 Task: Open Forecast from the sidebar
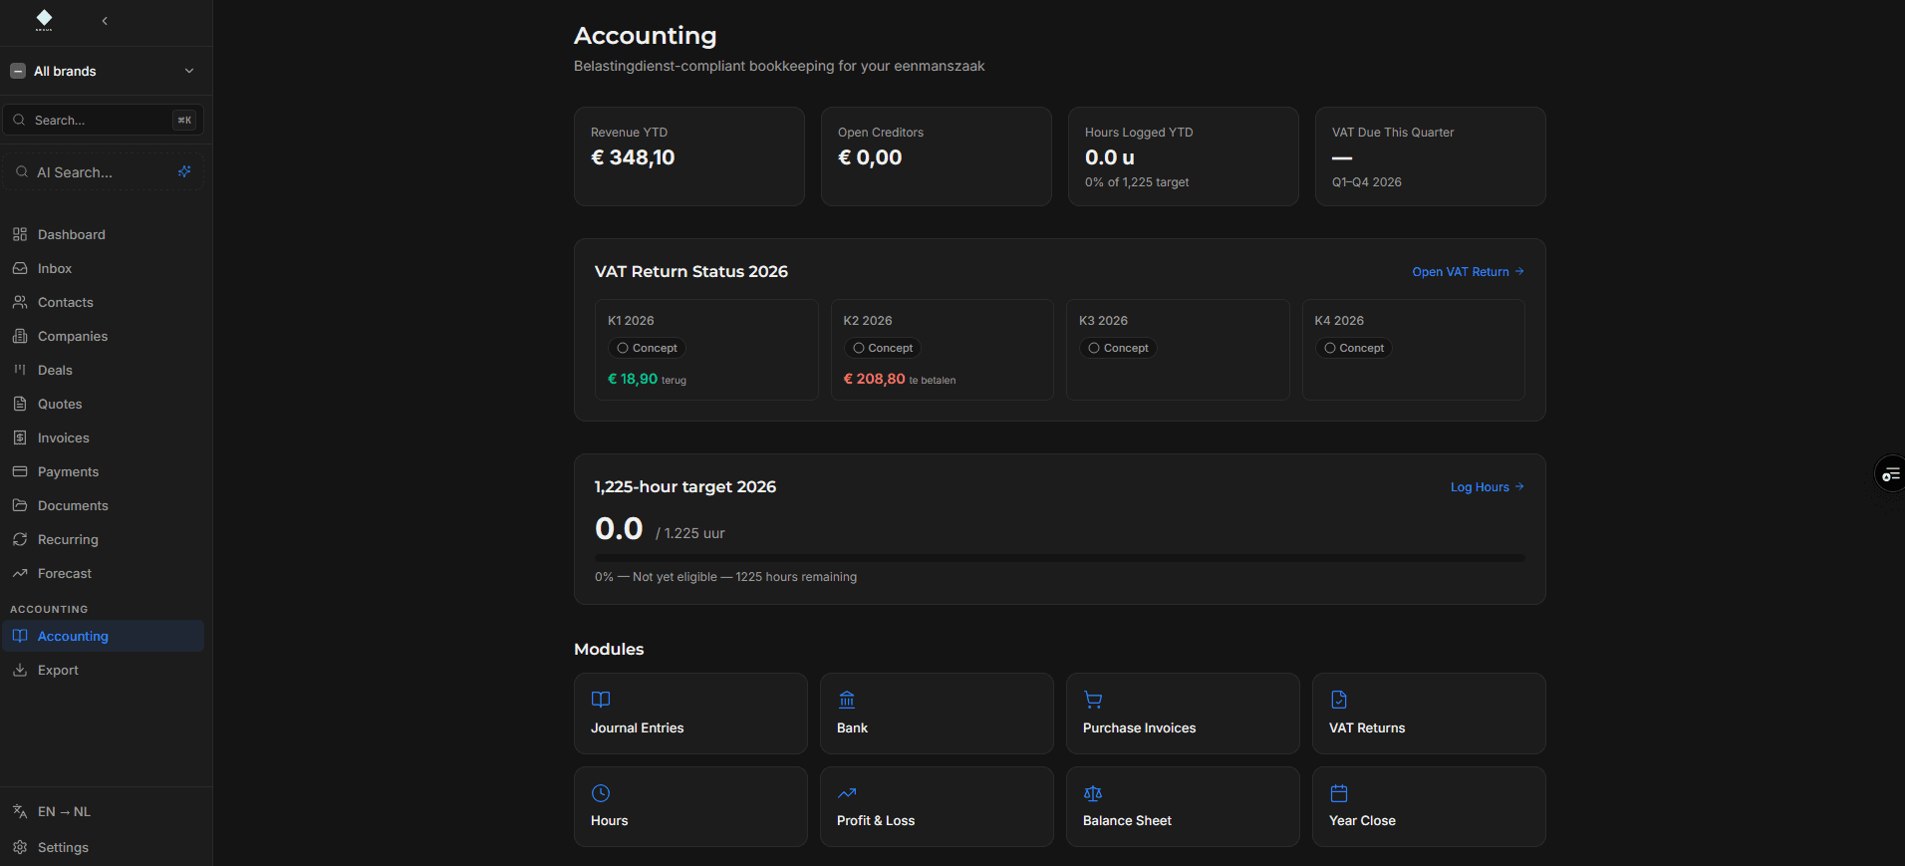click(103, 573)
